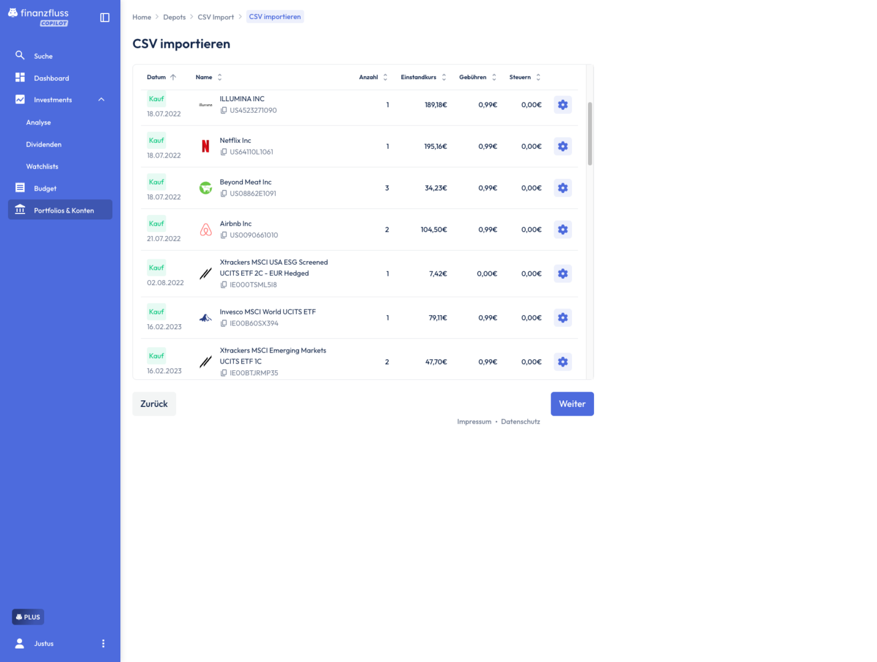Copy ISIN IE000TSML5I8 via copy icon
877x662 pixels.
[x=224, y=285]
